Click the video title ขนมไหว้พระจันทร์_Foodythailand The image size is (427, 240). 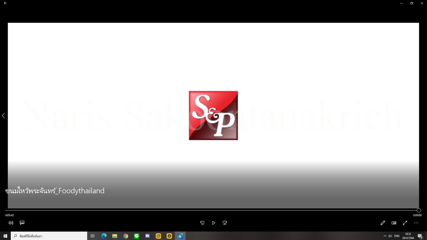coord(55,191)
